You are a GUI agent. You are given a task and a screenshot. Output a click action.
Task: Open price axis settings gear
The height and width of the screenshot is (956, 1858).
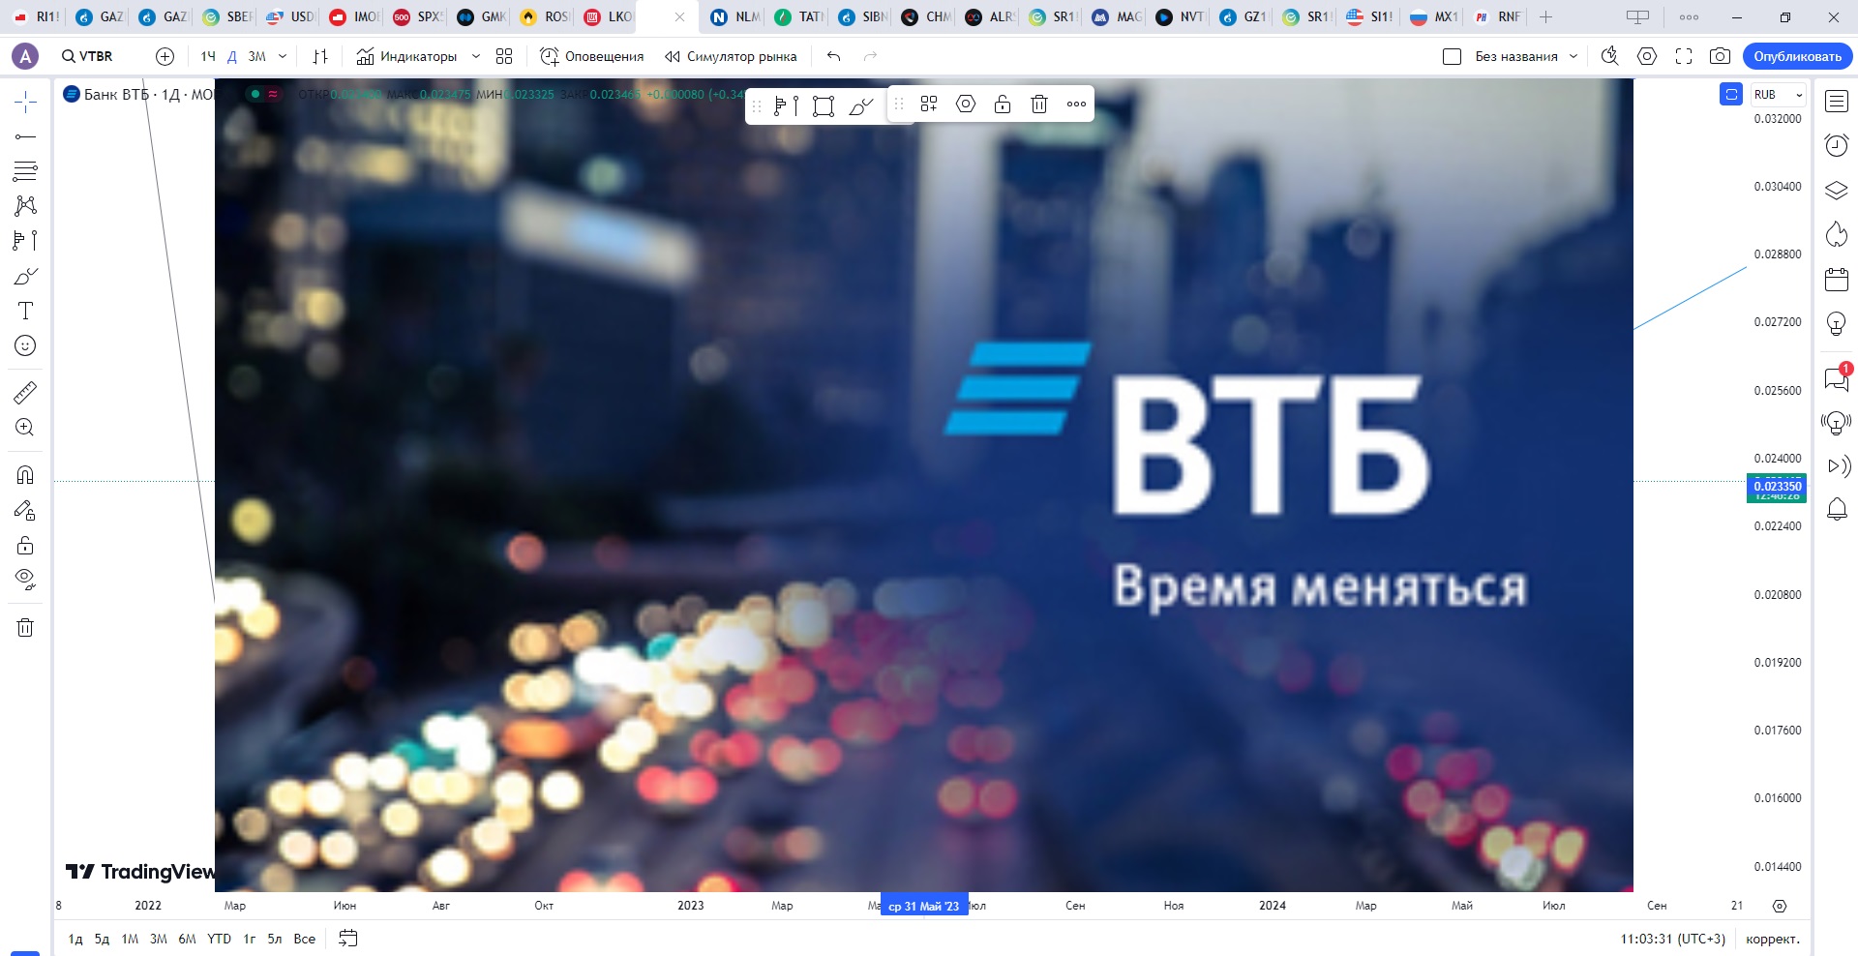click(x=1780, y=906)
